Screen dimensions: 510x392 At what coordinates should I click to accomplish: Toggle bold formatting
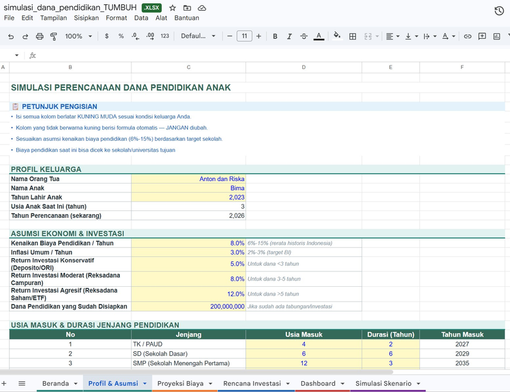click(x=275, y=36)
